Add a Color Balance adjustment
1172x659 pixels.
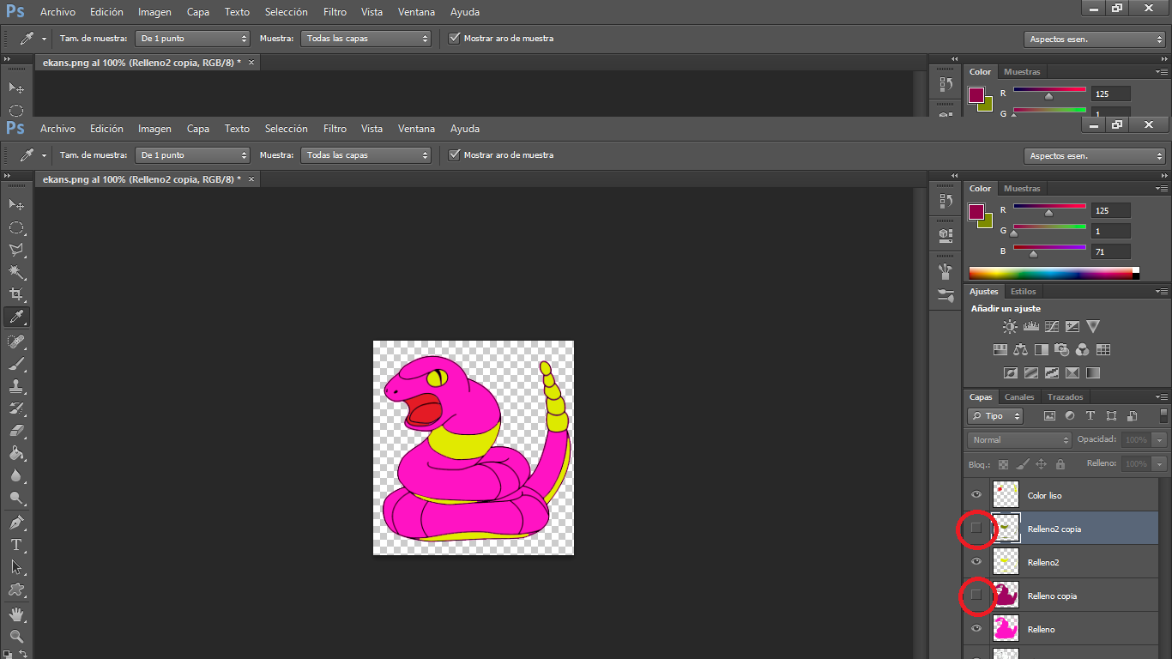pyautogui.click(x=1020, y=350)
